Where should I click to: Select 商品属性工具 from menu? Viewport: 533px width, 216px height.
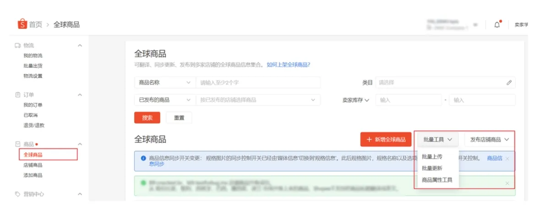(437, 180)
